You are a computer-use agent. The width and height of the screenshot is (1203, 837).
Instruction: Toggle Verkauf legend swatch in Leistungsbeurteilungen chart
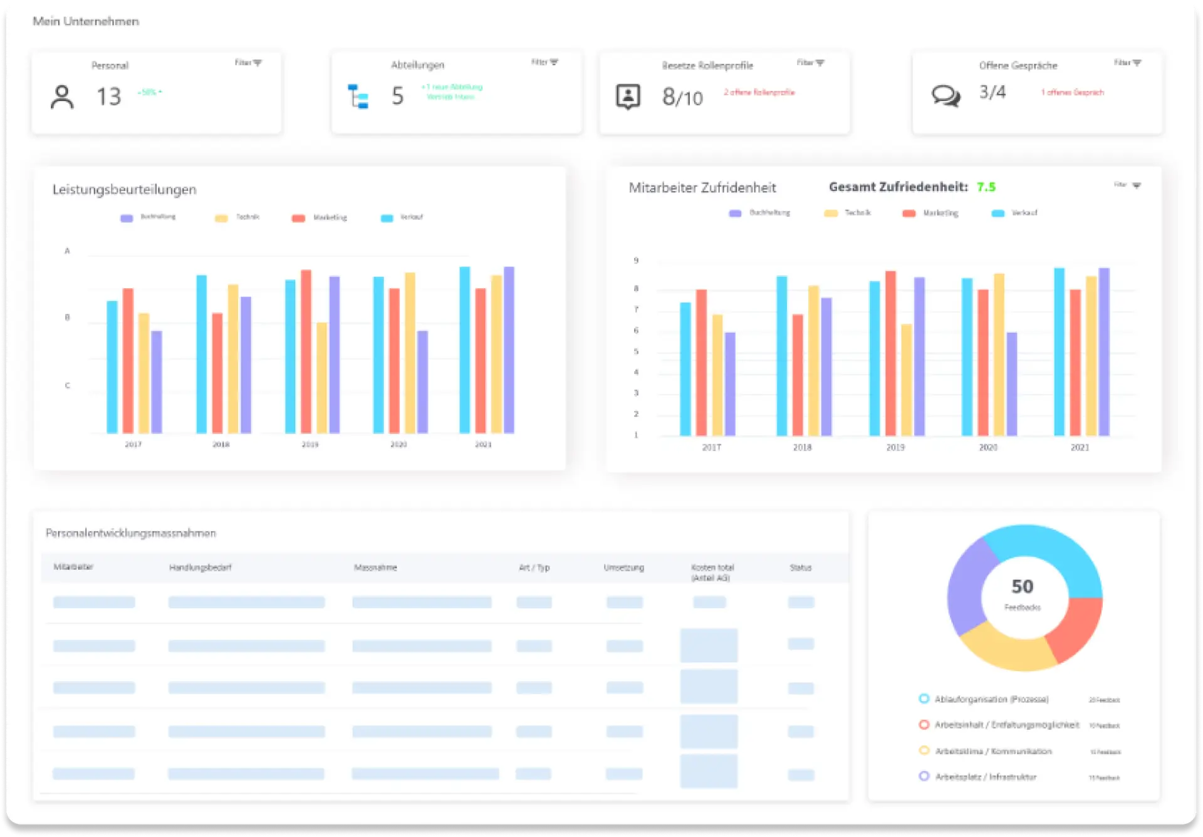pyautogui.click(x=387, y=218)
